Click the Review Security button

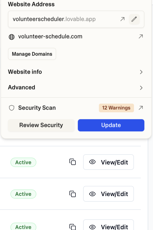click(41, 125)
